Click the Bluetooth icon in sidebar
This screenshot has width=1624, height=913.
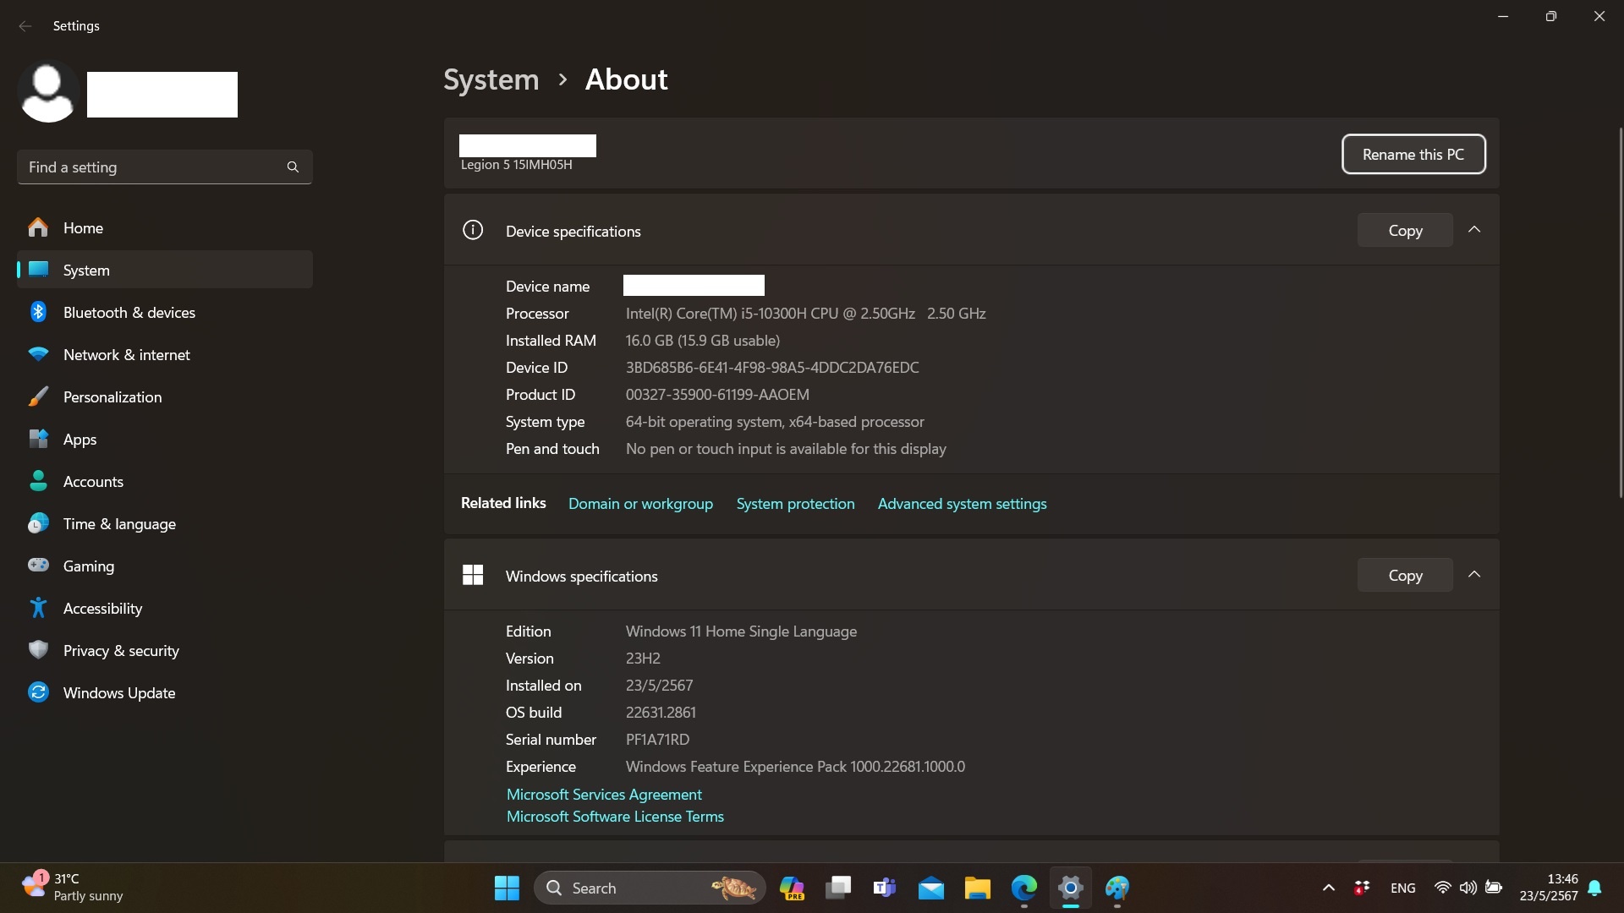tap(38, 312)
